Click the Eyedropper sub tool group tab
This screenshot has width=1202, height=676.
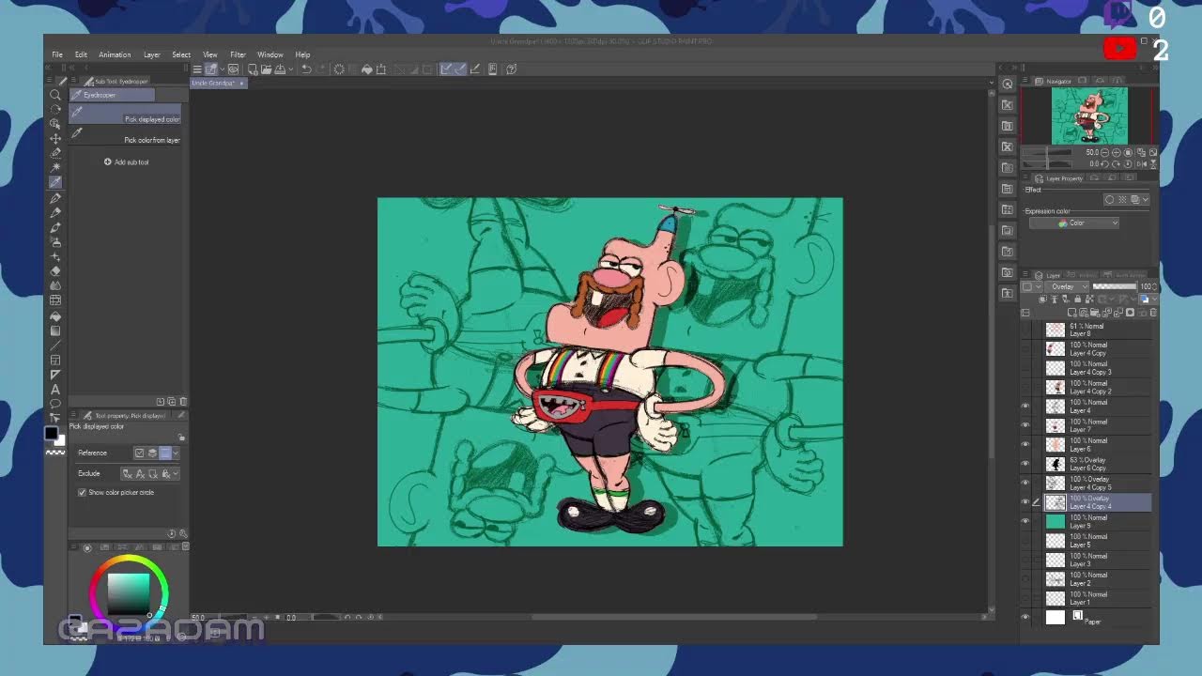click(x=111, y=95)
